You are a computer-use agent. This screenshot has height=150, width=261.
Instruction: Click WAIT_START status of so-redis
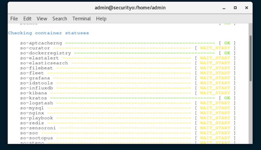point(215,123)
